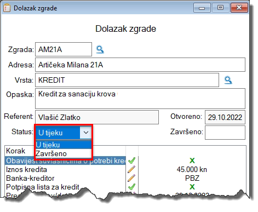Click into the Završeno date field
The image size is (258, 212).
click(225, 133)
